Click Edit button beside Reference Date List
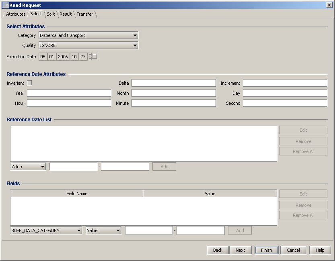This screenshot has height=261, width=335. (303, 130)
